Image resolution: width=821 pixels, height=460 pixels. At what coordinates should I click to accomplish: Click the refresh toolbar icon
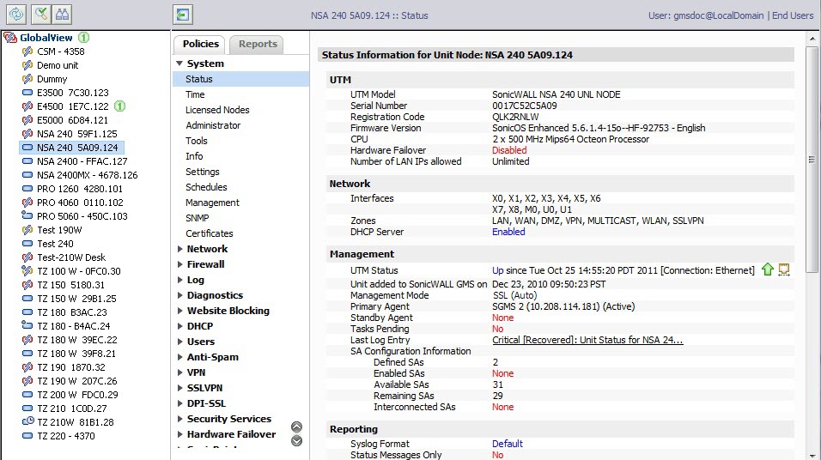click(x=16, y=14)
